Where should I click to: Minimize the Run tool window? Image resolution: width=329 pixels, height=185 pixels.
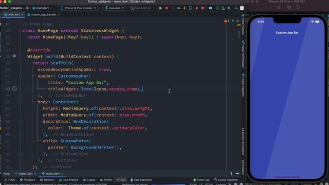237,174
